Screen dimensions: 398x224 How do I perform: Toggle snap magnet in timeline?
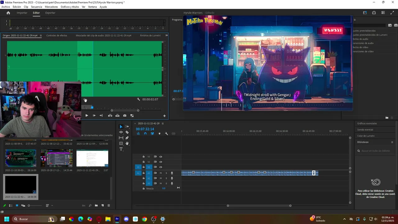click(145, 134)
